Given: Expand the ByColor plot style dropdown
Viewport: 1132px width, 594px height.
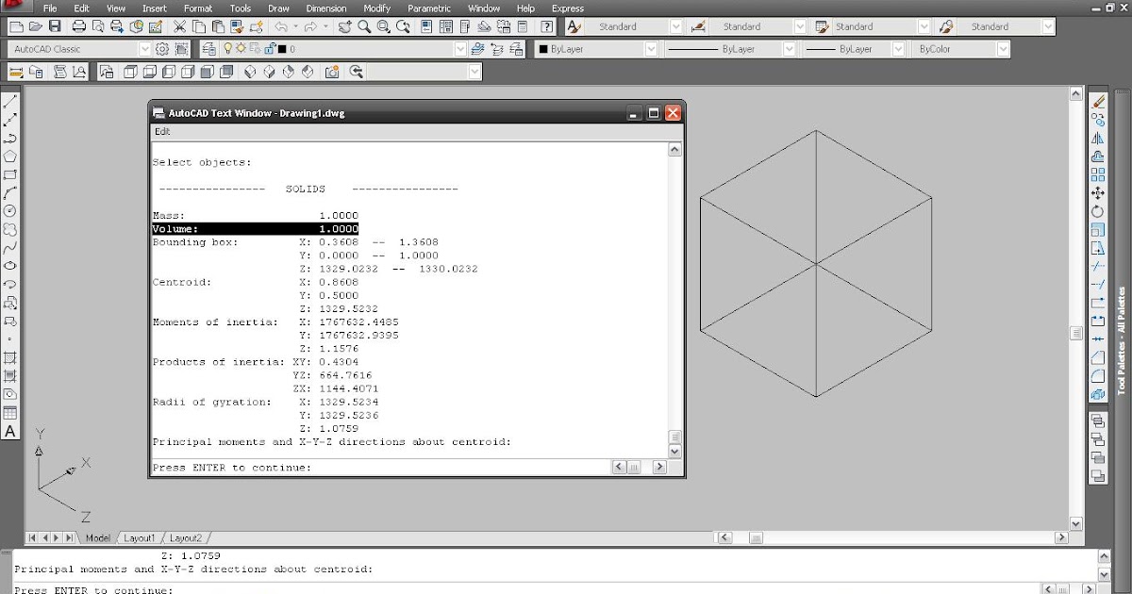Looking at the screenshot, I should click(1003, 49).
